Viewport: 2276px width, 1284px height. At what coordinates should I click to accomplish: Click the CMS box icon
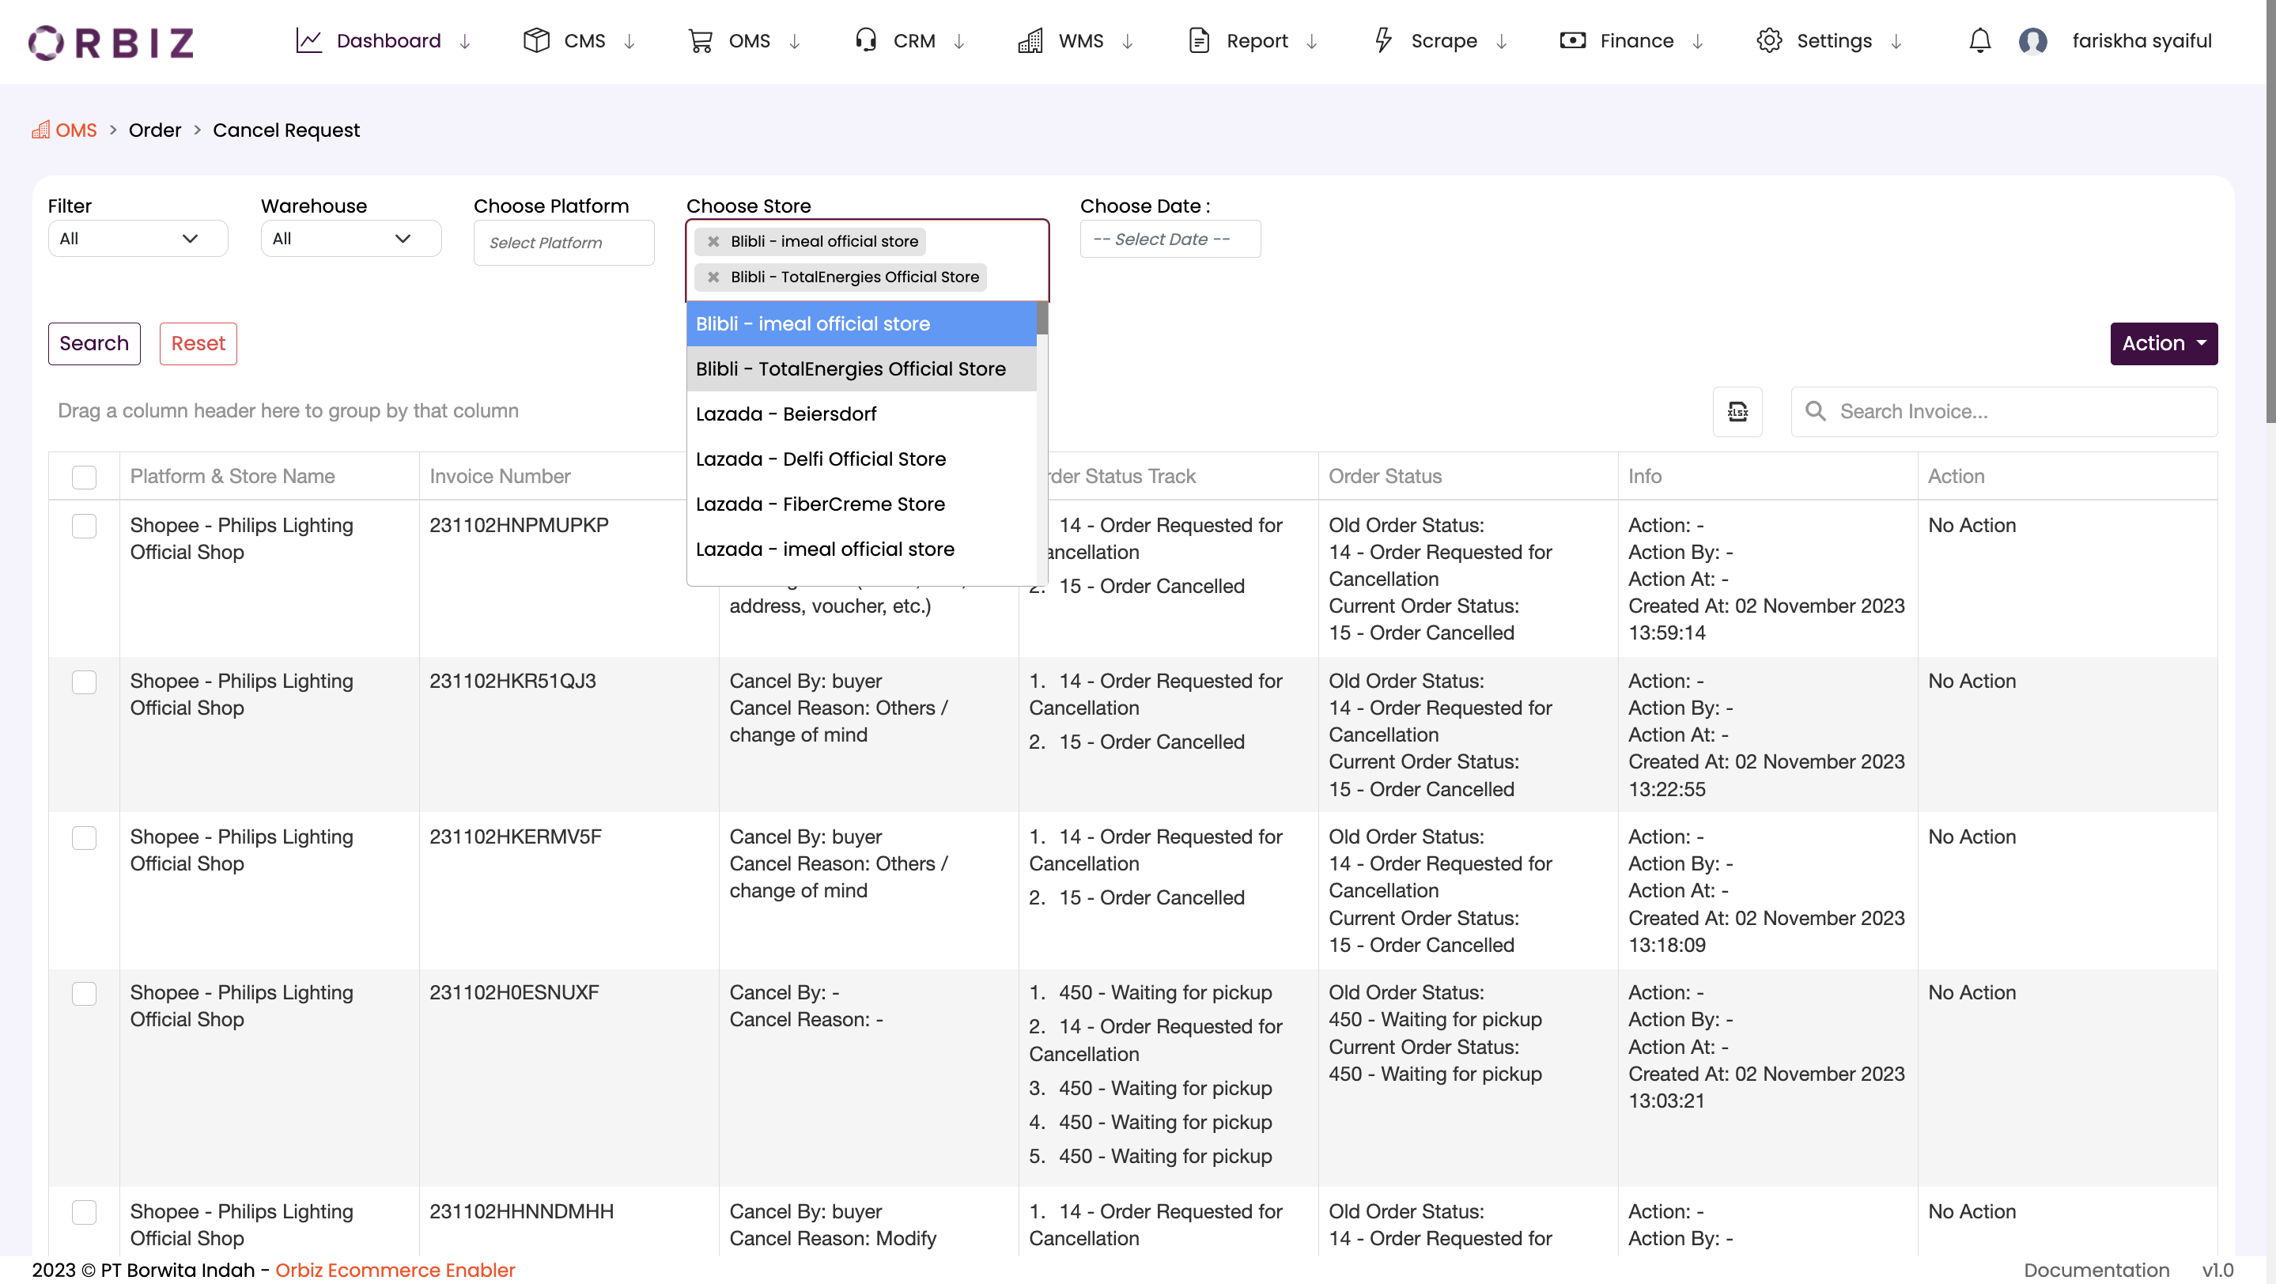(536, 40)
